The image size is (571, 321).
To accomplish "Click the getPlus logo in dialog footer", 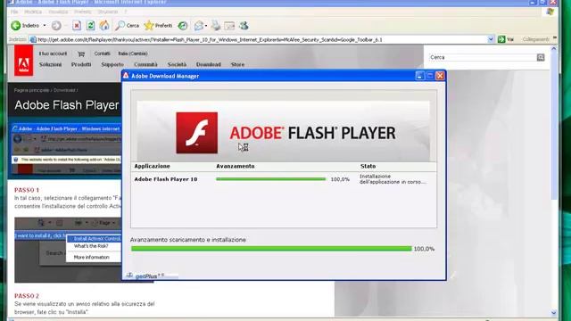I will (146, 276).
